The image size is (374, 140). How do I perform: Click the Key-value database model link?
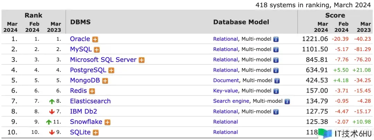(x=226, y=91)
